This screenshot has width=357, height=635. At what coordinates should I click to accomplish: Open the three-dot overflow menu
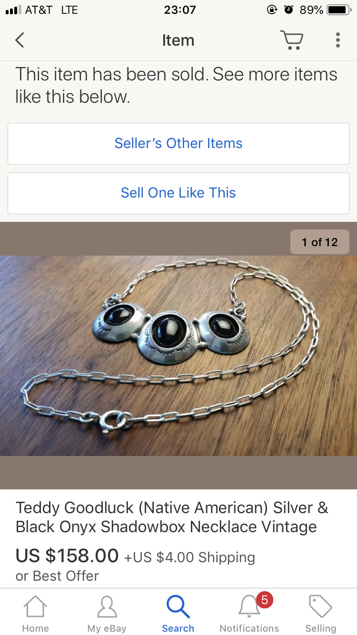click(337, 40)
